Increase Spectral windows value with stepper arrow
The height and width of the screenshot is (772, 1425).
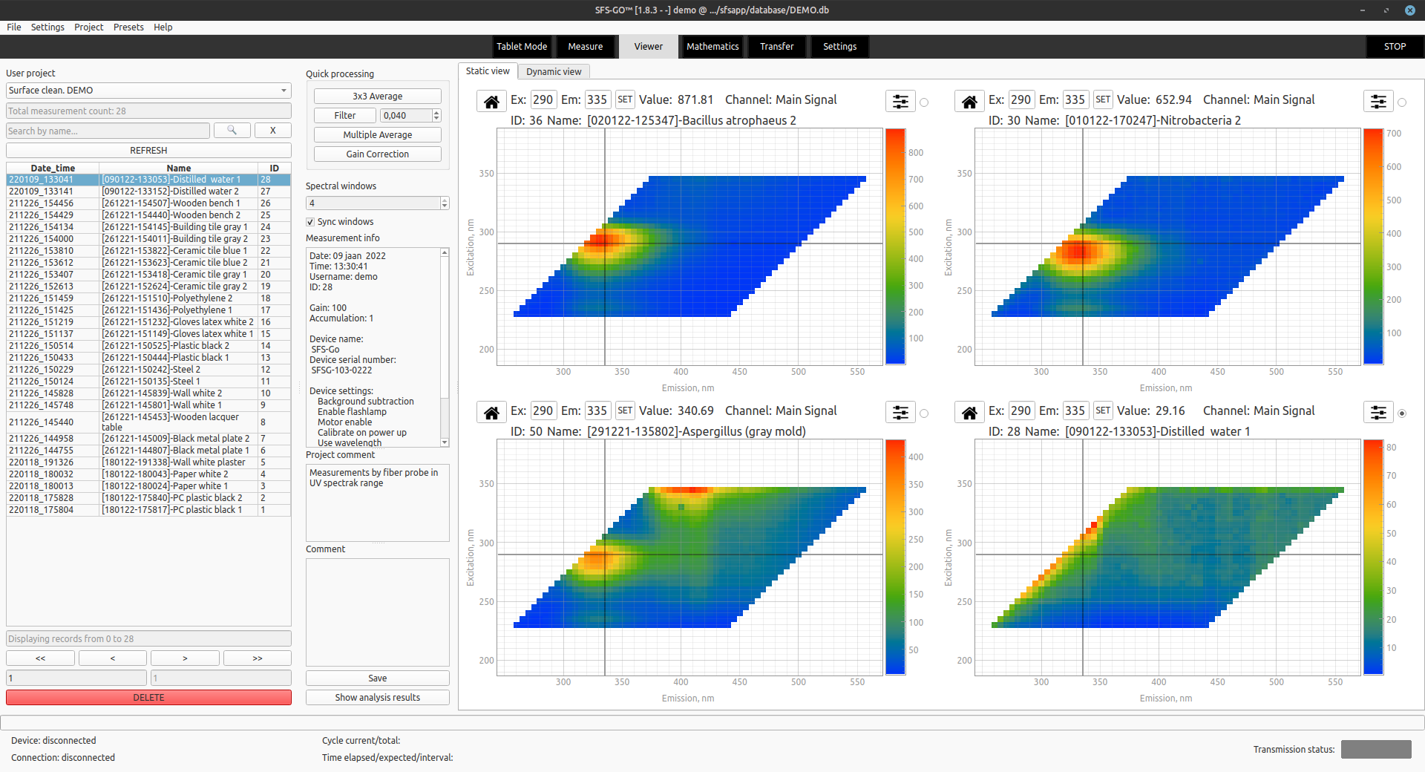(x=443, y=200)
